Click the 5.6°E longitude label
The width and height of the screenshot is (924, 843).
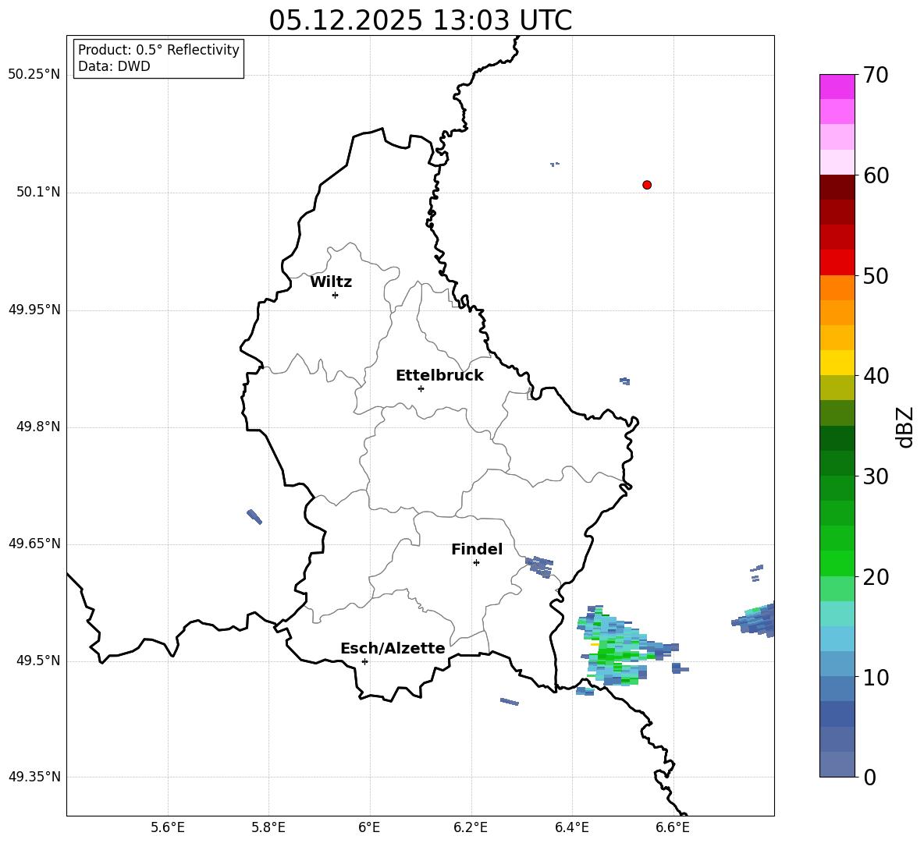click(x=168, y=827)
